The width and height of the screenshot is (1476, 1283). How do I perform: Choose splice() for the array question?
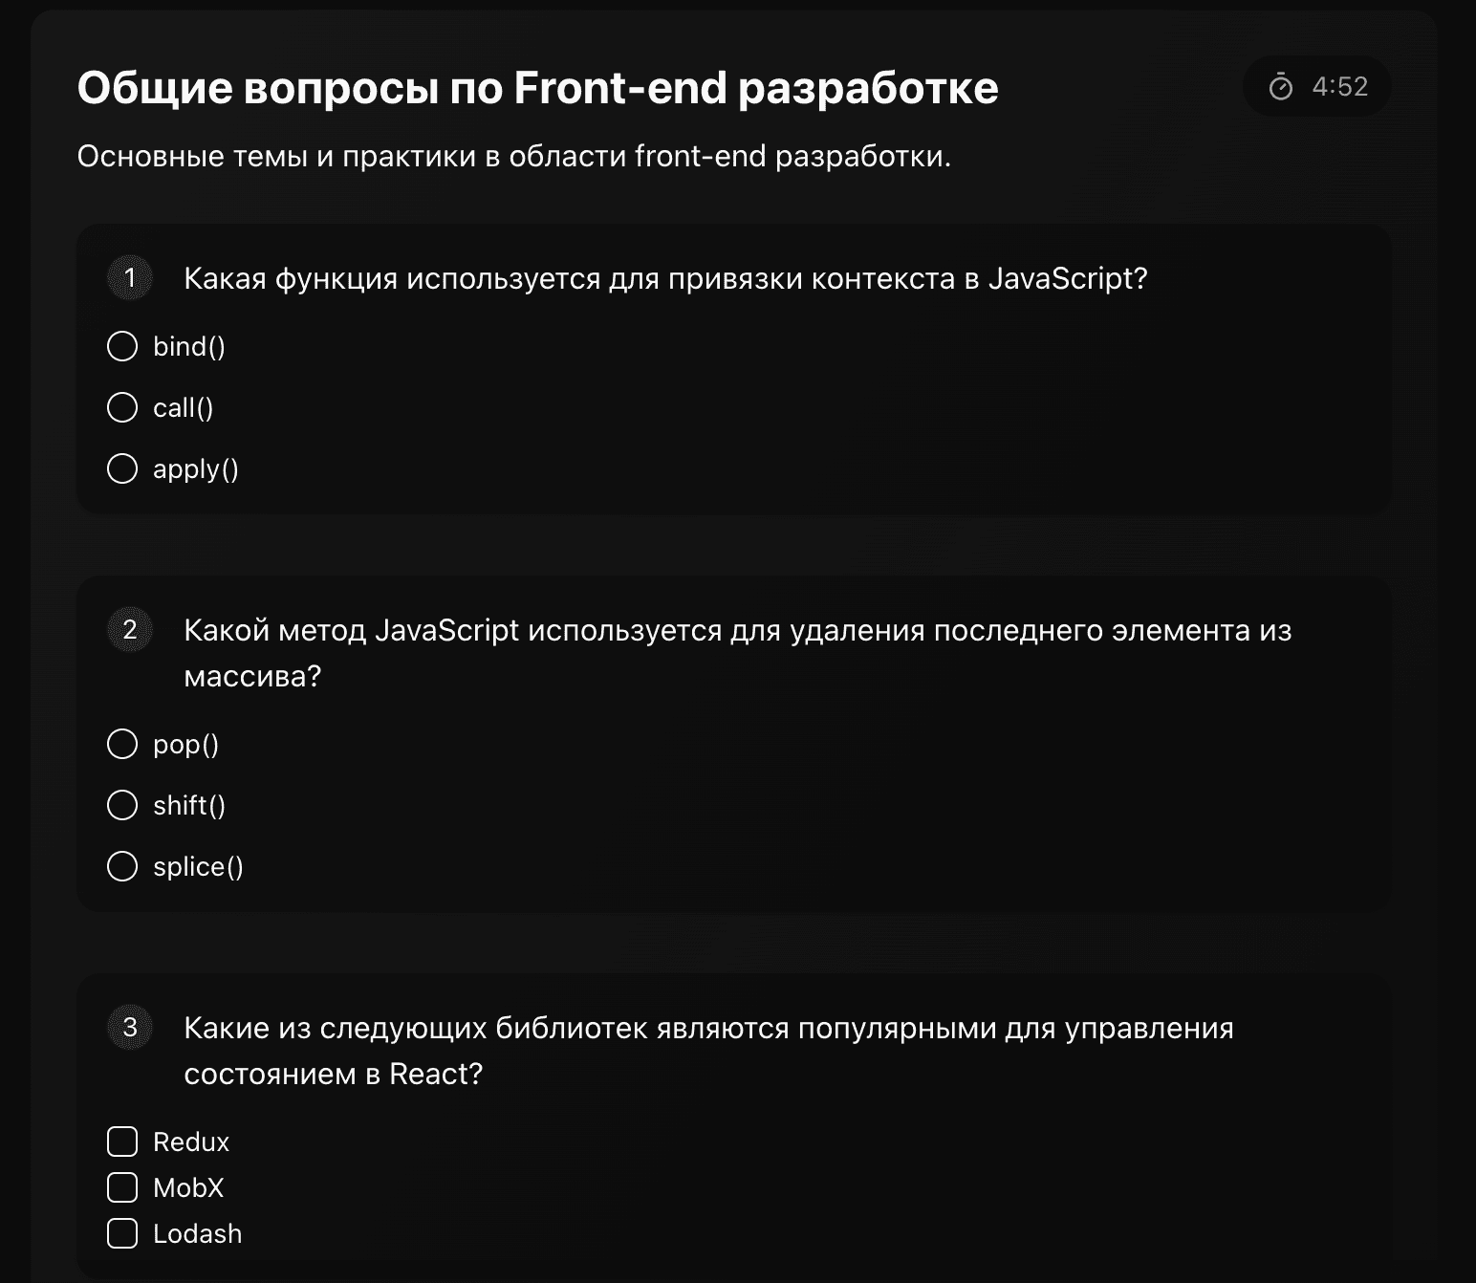coord(123,866)
